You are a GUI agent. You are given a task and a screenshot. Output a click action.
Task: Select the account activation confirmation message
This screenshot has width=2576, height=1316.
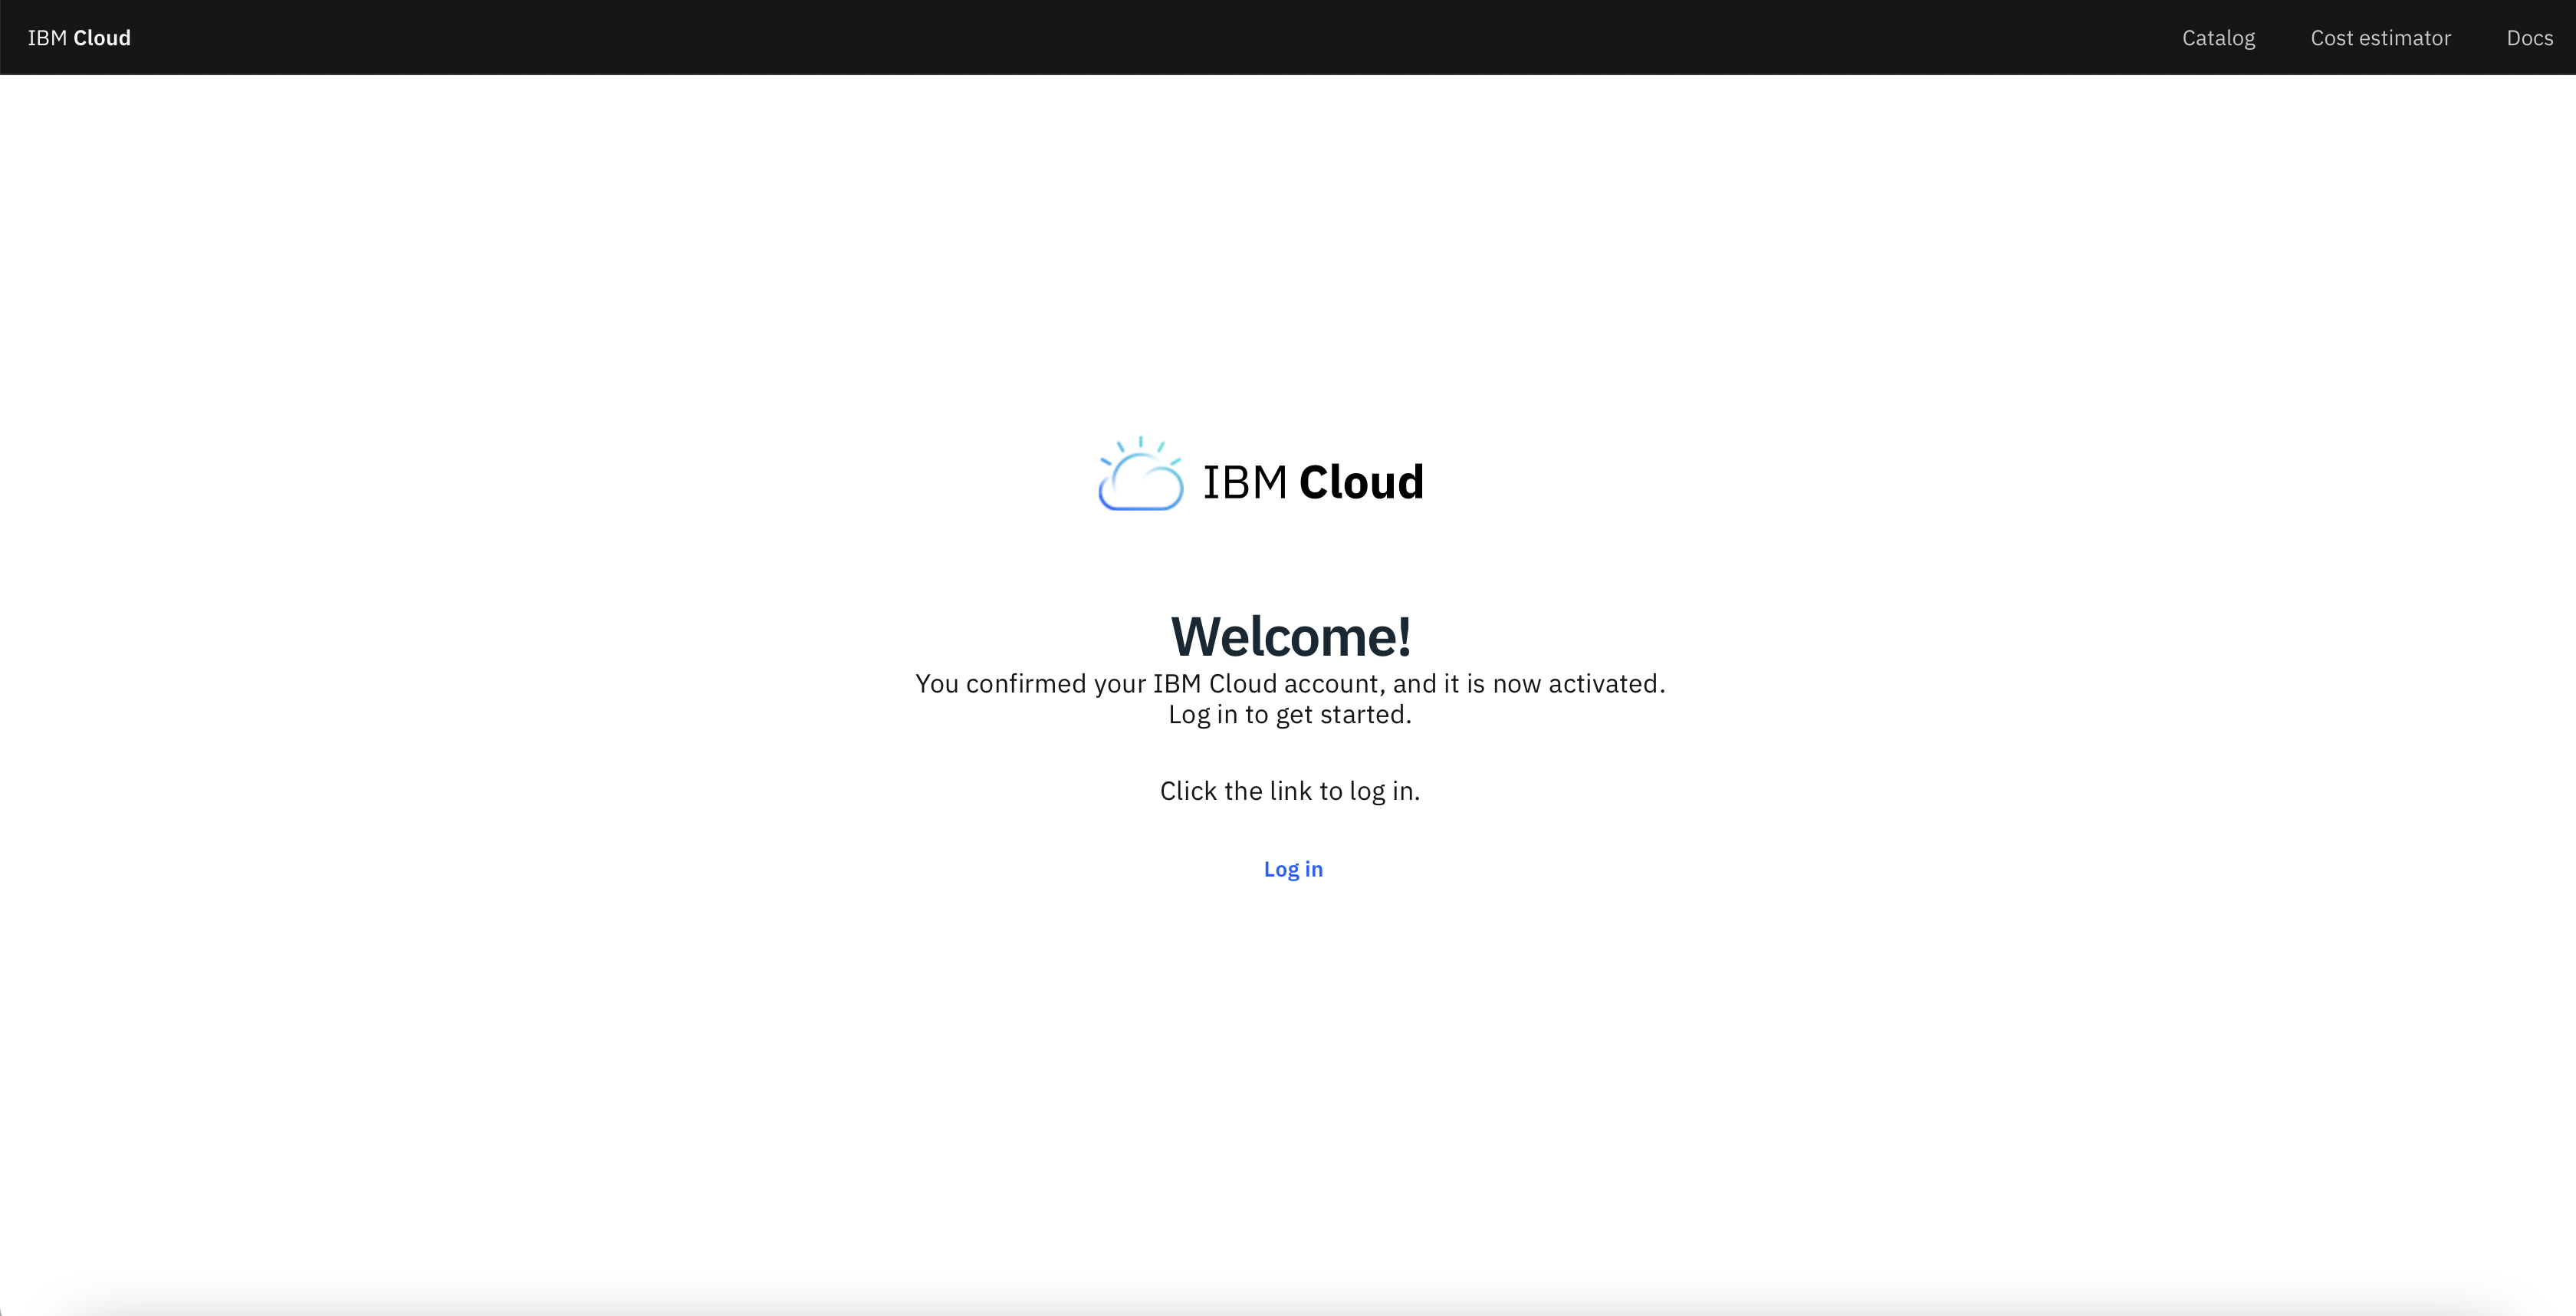tap(1290, 684)
